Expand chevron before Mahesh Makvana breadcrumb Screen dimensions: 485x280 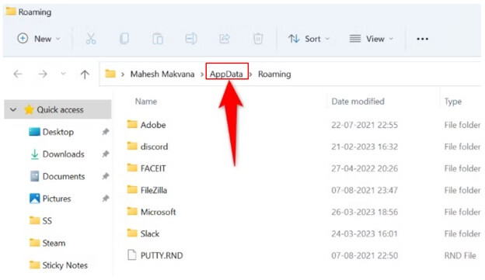123,74
